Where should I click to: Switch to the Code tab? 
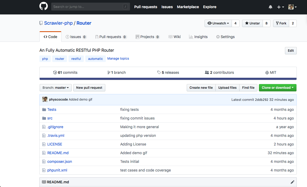50,37
